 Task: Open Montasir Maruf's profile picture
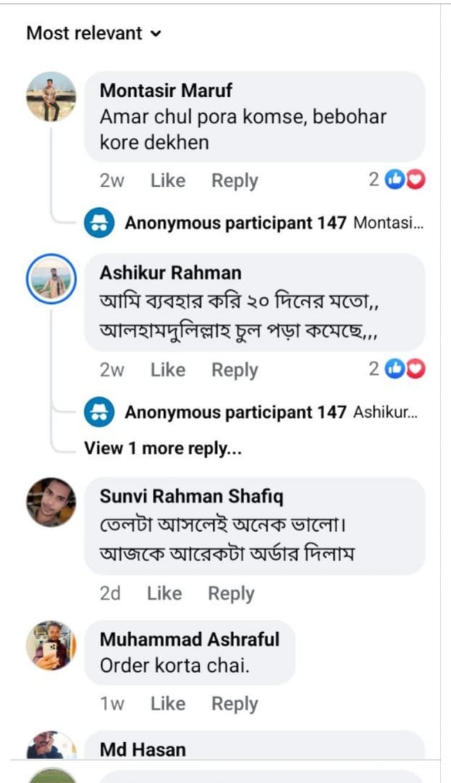tap(51, 97)
